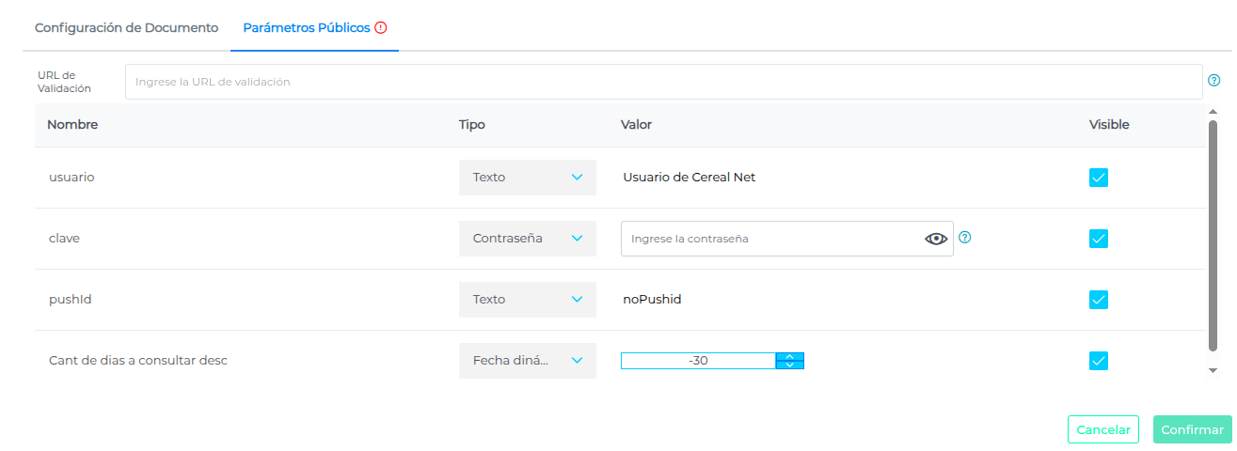Expand the Contraseña type dropdown for clave
The width and height of the screenshot is (1237, 451).
click(528, 239)
